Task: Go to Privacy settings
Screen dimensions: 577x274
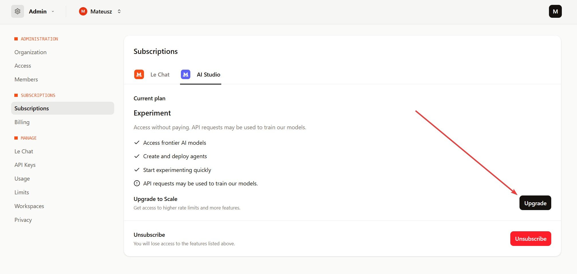Action: click(x=23, y=220)
